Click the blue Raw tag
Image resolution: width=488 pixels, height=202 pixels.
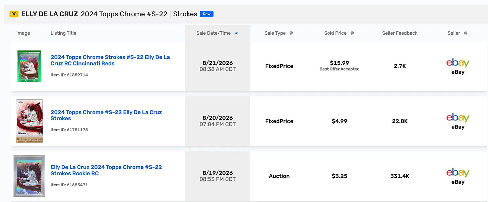point(207,14)
